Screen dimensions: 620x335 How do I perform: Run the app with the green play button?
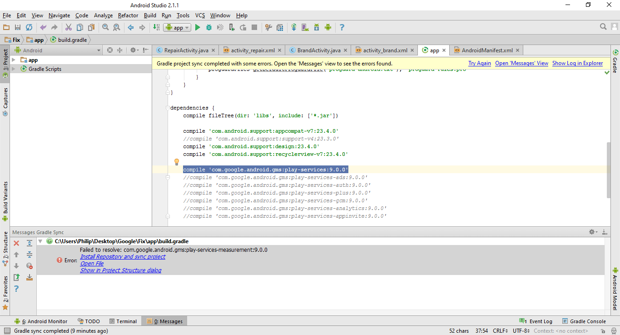[198, 28]
